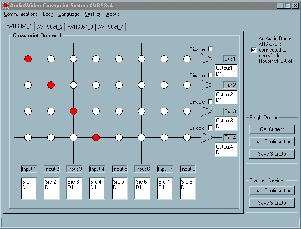
Task: Click the Out 1 amplifier triangle icon
Action: click(x=206, y=59)
